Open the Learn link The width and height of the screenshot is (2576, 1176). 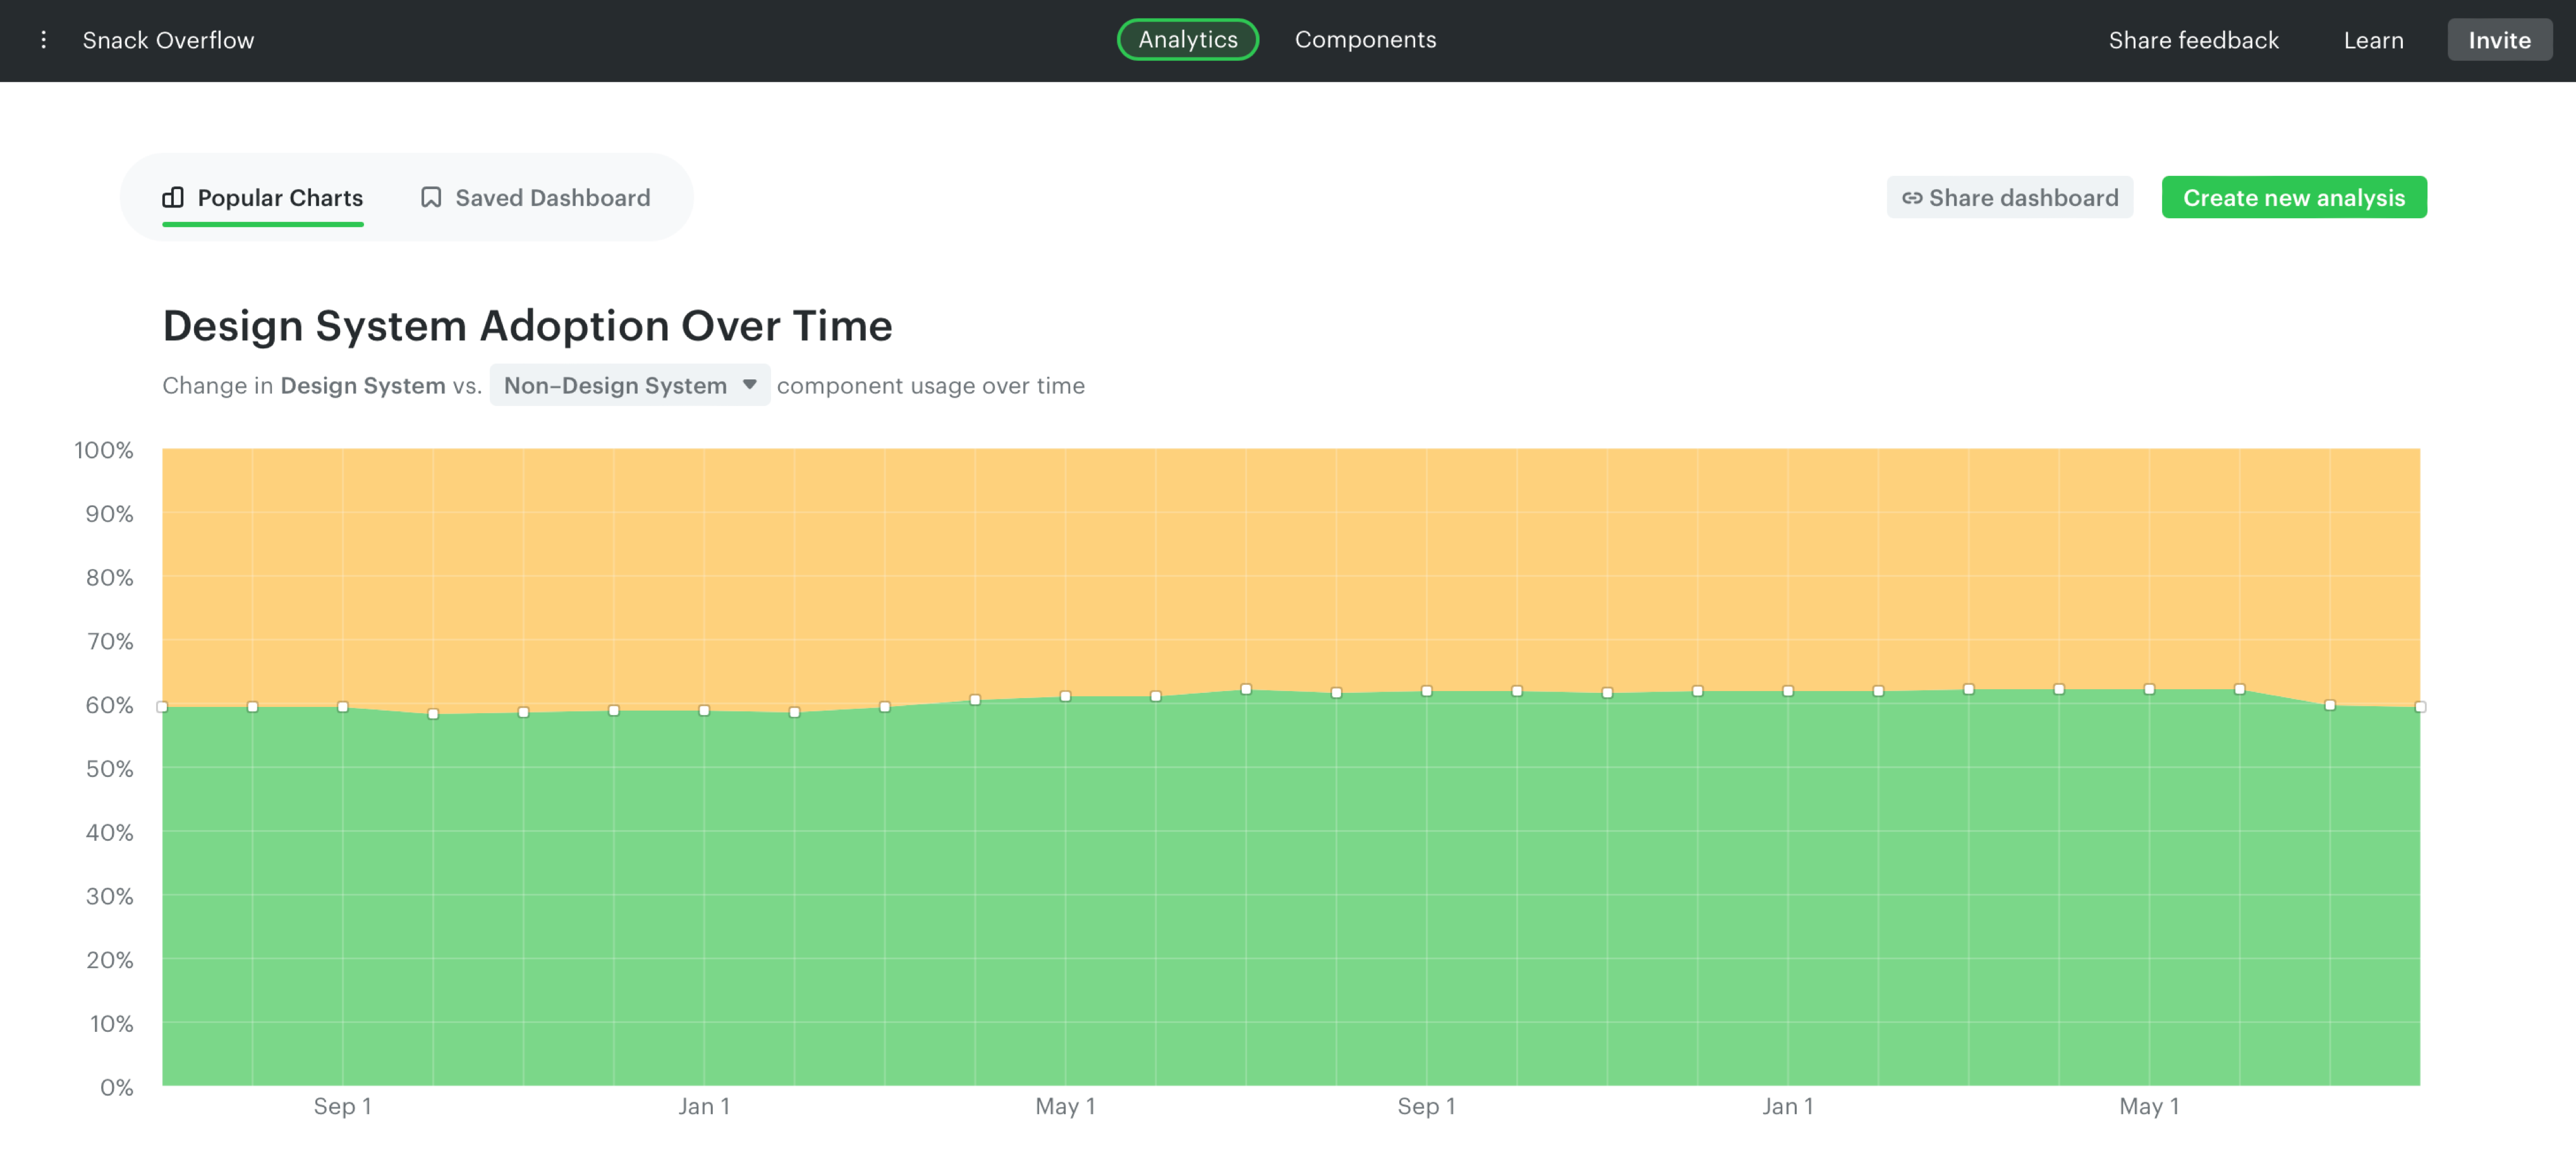[x=2373, y=40]
